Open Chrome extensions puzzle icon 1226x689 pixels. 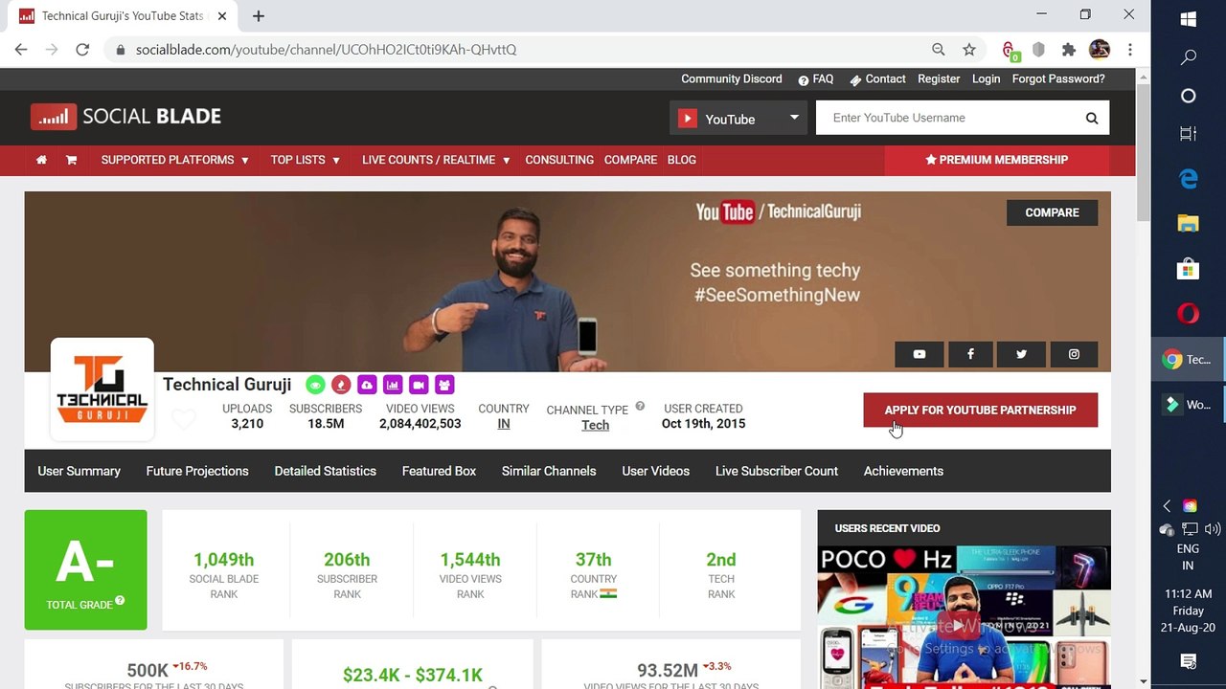1069,50
